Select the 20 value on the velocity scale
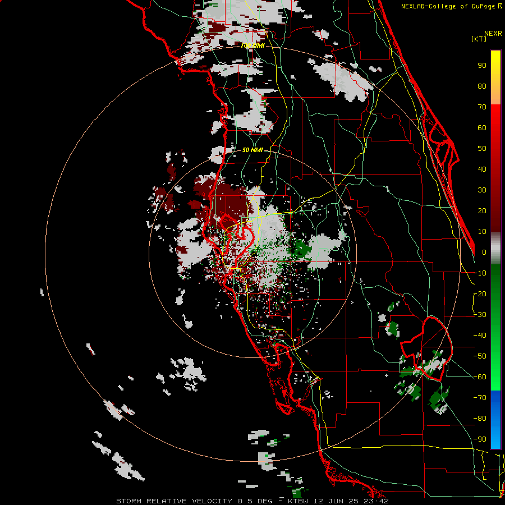The width and height of the screenshot is (505, 505). click(482, 211)
